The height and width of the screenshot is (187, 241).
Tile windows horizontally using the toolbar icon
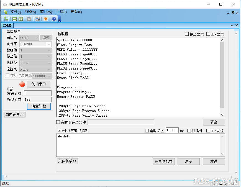pos(14,19)
